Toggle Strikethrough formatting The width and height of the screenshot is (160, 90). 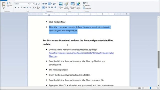(24, 7)
